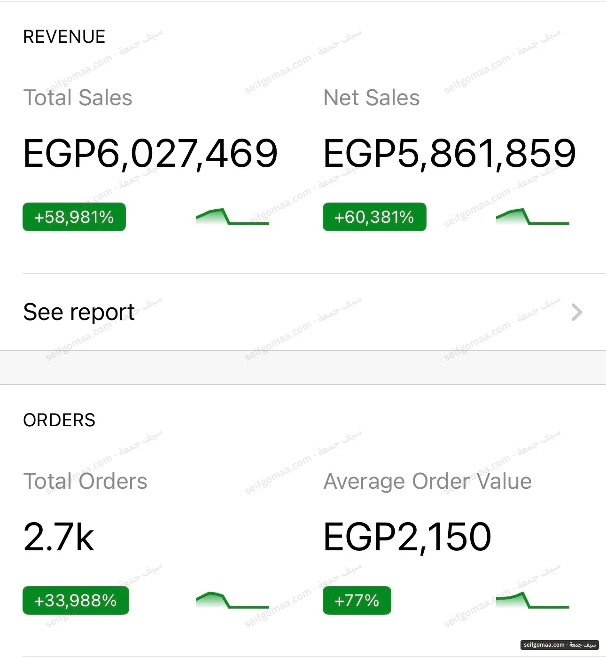The height and width of the screenshot is (657, 606).
Task: Tap the +60,381% growth badge
Action: [374, 217]
